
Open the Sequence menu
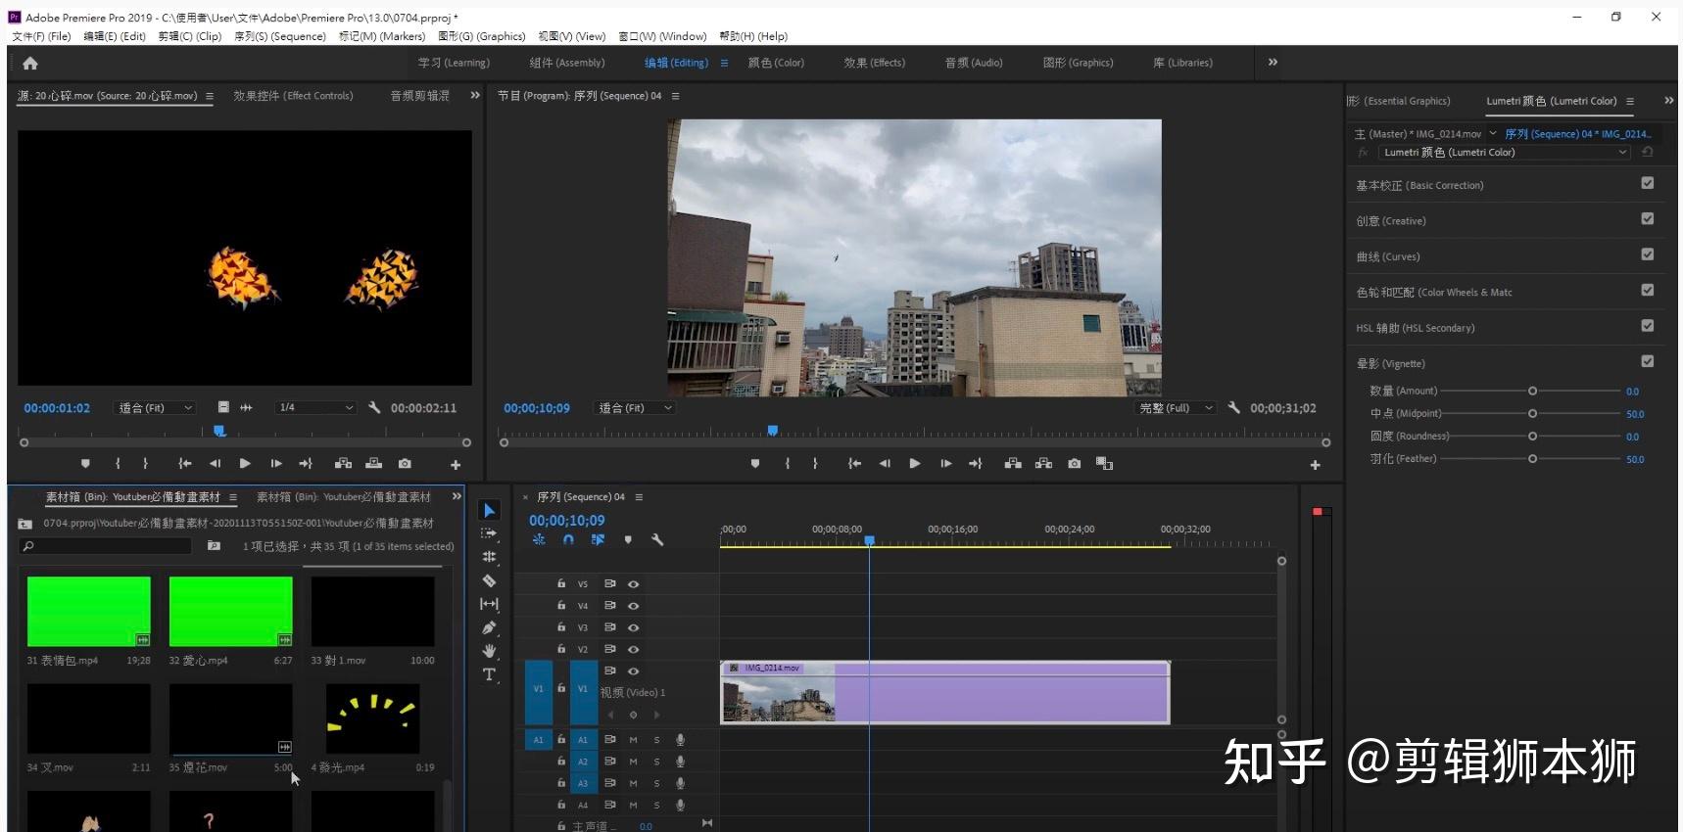pos(280,36)
